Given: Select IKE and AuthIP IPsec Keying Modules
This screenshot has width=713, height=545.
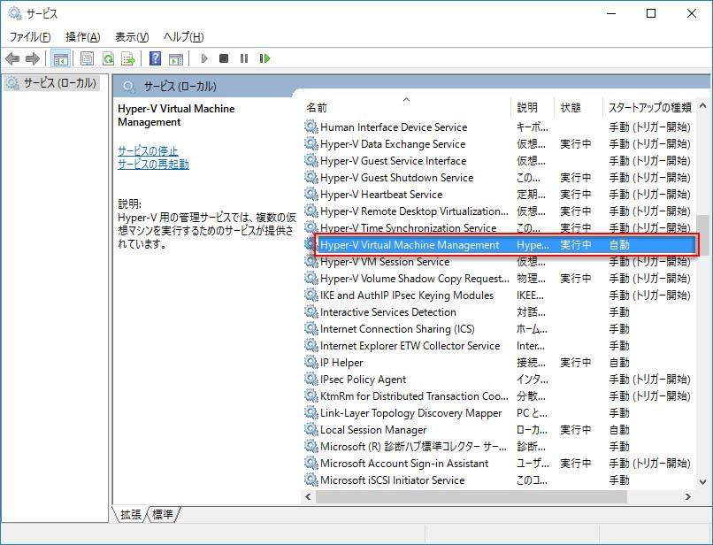Looking at the screenshot, I should tap(499, 296).
